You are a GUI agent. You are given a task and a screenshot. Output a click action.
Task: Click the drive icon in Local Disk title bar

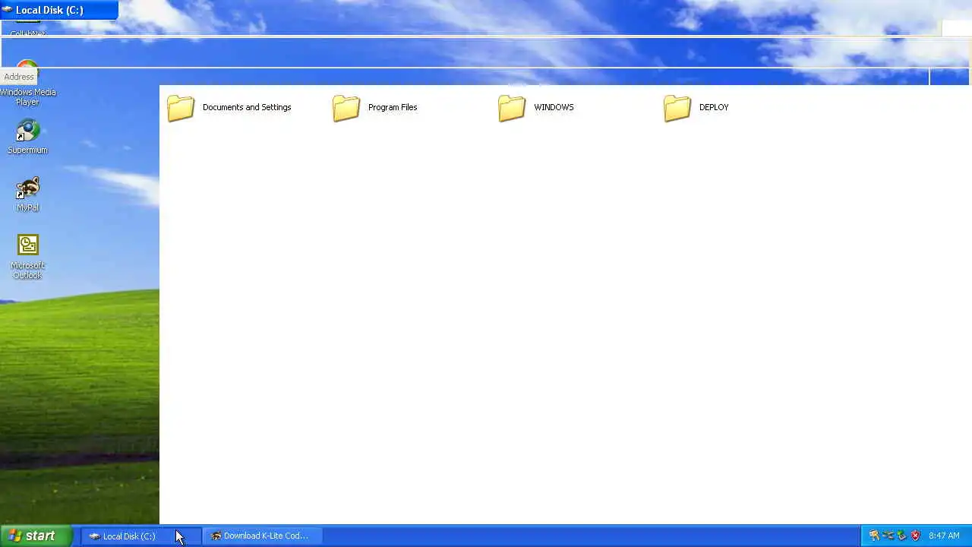7,10
